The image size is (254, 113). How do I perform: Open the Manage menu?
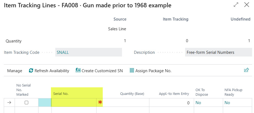click(x=15, y=71)
